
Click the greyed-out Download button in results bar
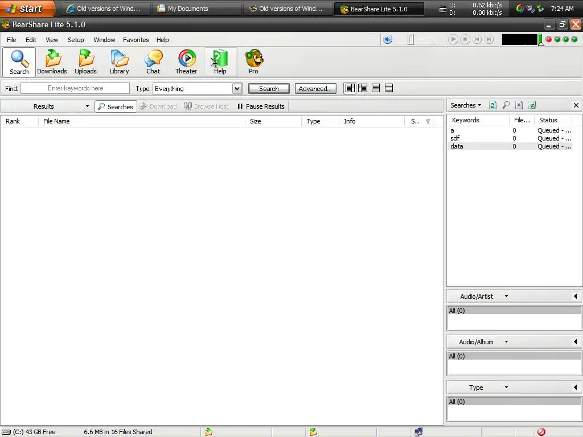coord(158,106)
